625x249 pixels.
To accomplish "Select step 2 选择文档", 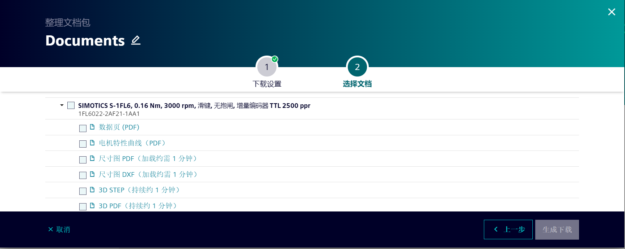I will pyautogui.click(x=357, y=67).
